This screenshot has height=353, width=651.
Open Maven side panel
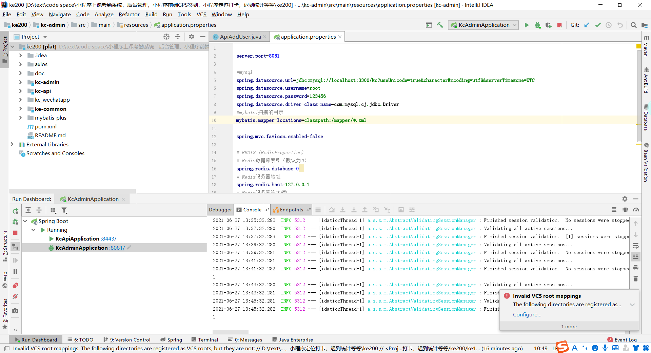pos(646,46)
